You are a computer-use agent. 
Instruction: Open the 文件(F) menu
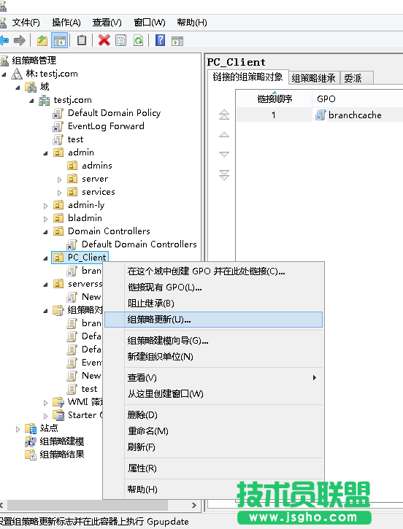(26, 23)
